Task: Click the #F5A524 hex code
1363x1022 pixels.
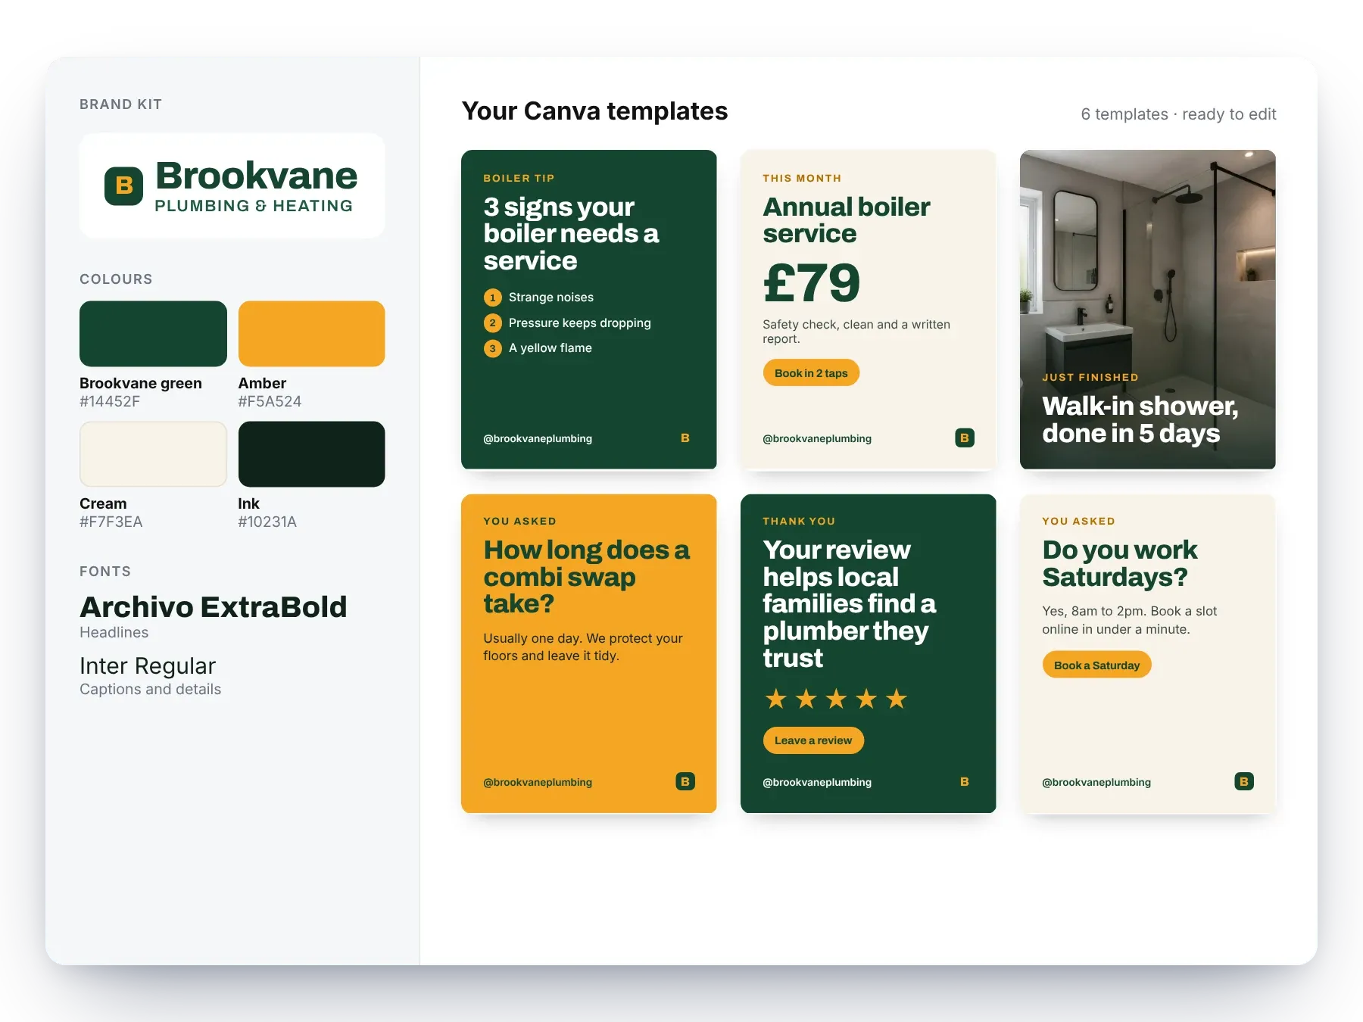Action: [x=270, y=402]
